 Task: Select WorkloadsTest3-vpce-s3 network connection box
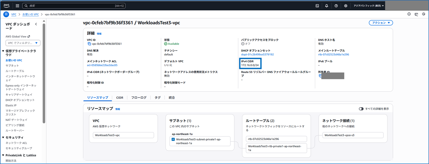point(353,135)
